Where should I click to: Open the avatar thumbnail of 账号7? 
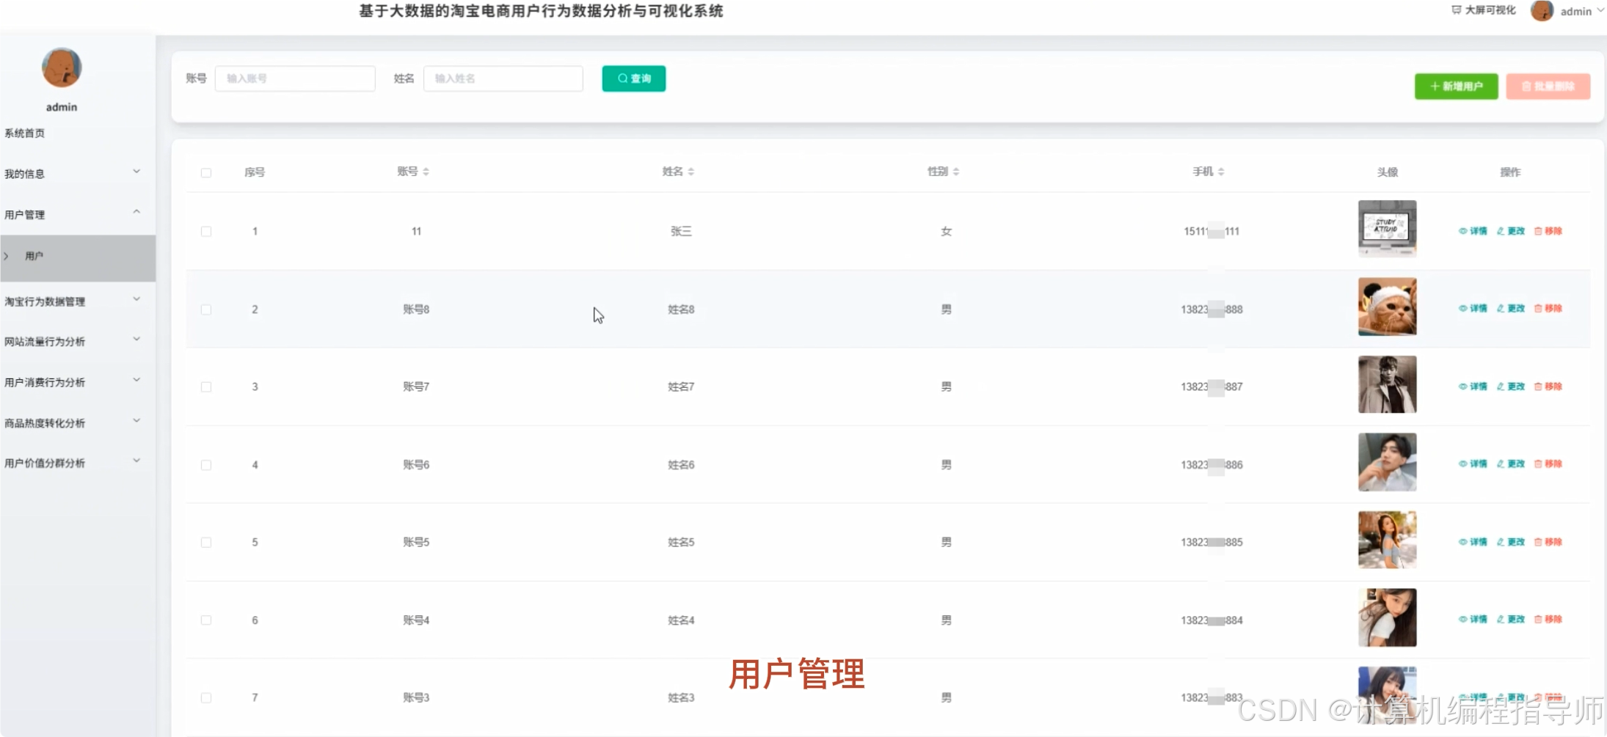pyautogui.click(x=1387, y=384)
